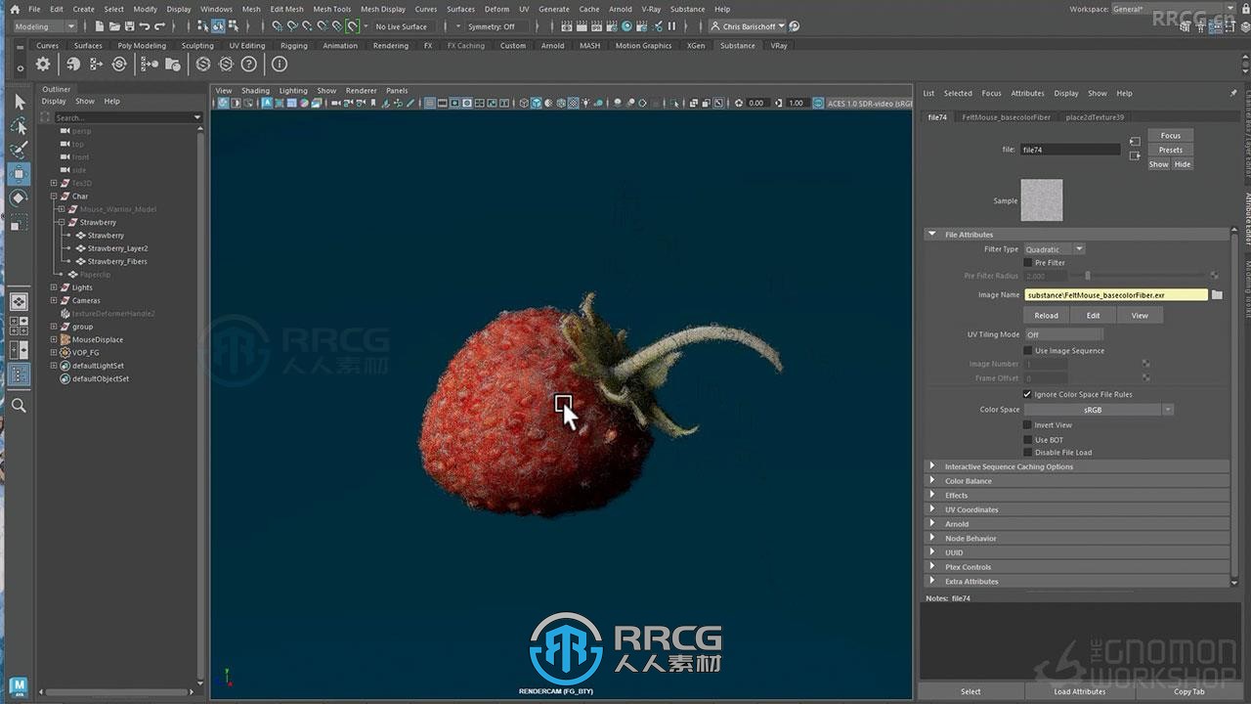Viewport: 1251px width, 704px height.
Task: Switch to the place2dTexture39 tab
Action: click(1095, 117)
